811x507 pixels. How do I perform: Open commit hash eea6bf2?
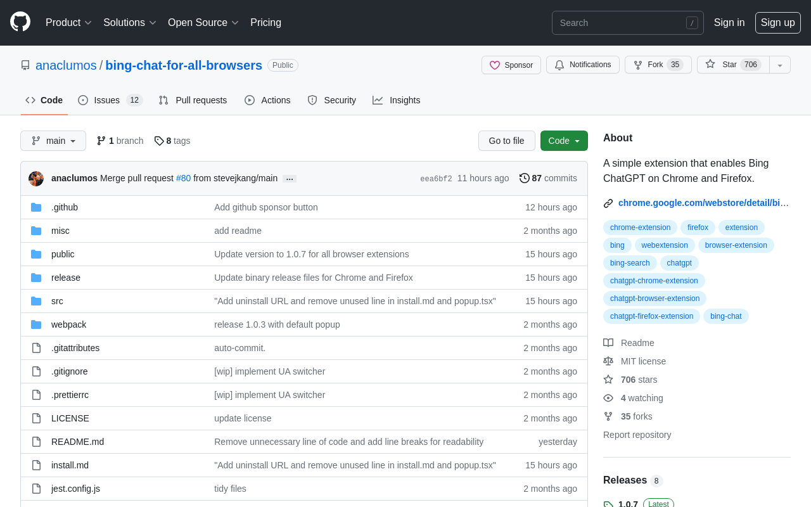436,179
